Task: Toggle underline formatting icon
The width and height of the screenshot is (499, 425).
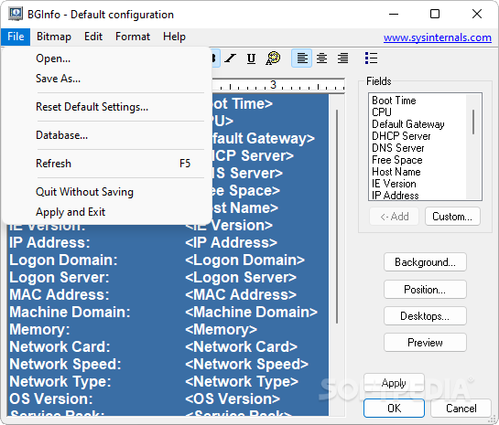Action: coord(251,58)
